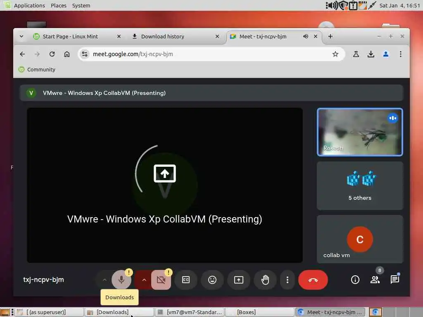Reload the Meet page
Image resolution: width=423 pixels, height=317 pixels.
pos(52,54)
